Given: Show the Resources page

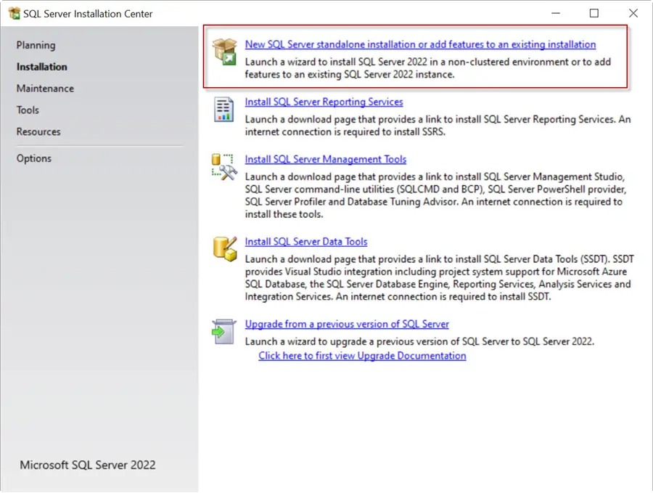Looking at the screenshot, I should coord(38,131).
